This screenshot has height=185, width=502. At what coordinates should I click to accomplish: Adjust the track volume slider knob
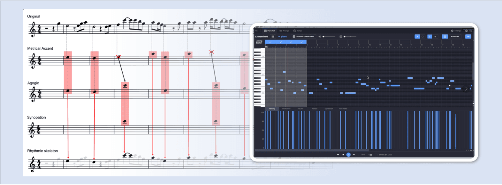323,37
